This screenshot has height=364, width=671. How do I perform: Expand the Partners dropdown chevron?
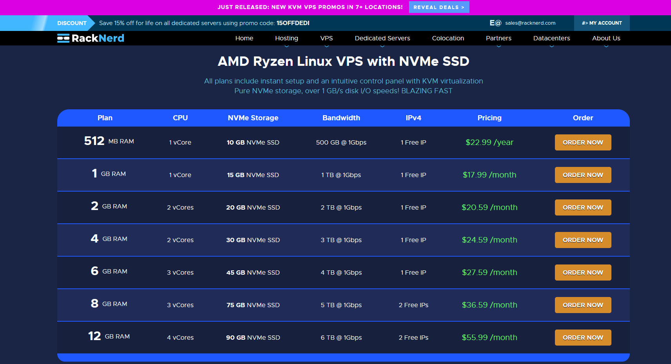coord(499,46)
